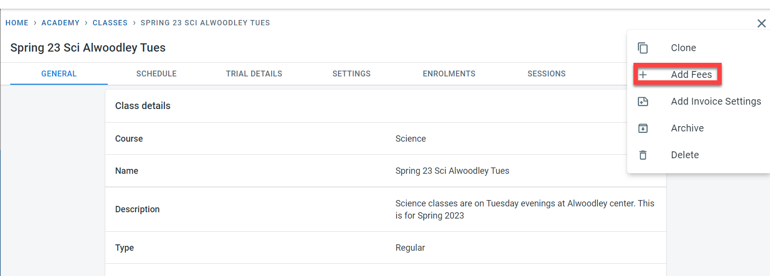Select the Sessions tab
The image size is (770, 276).
pyautogui.click(x=546, y=74)
